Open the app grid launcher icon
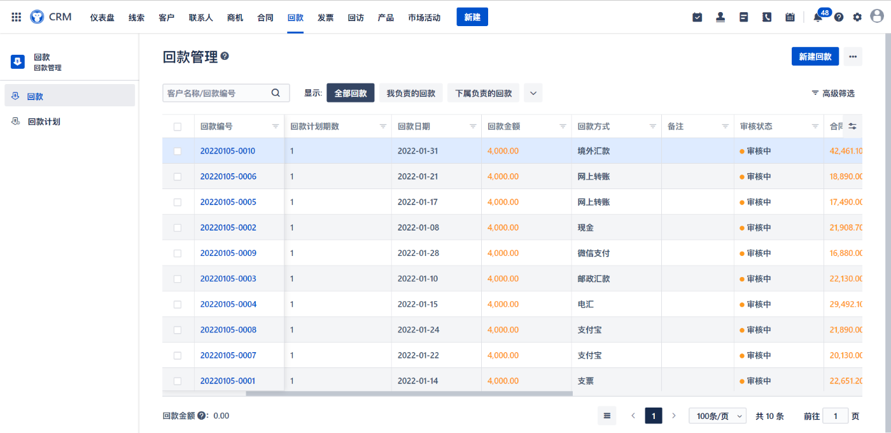 (x=17, y=17)
